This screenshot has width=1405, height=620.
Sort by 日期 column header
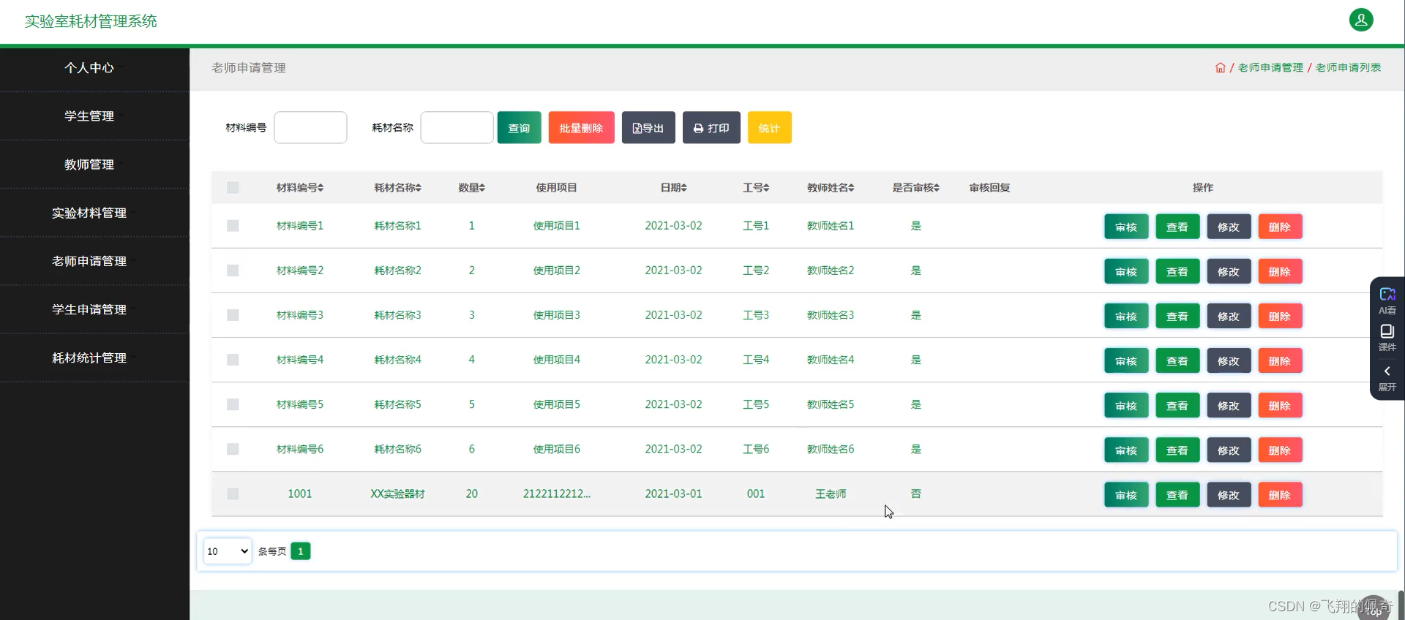tap(673, 188)
